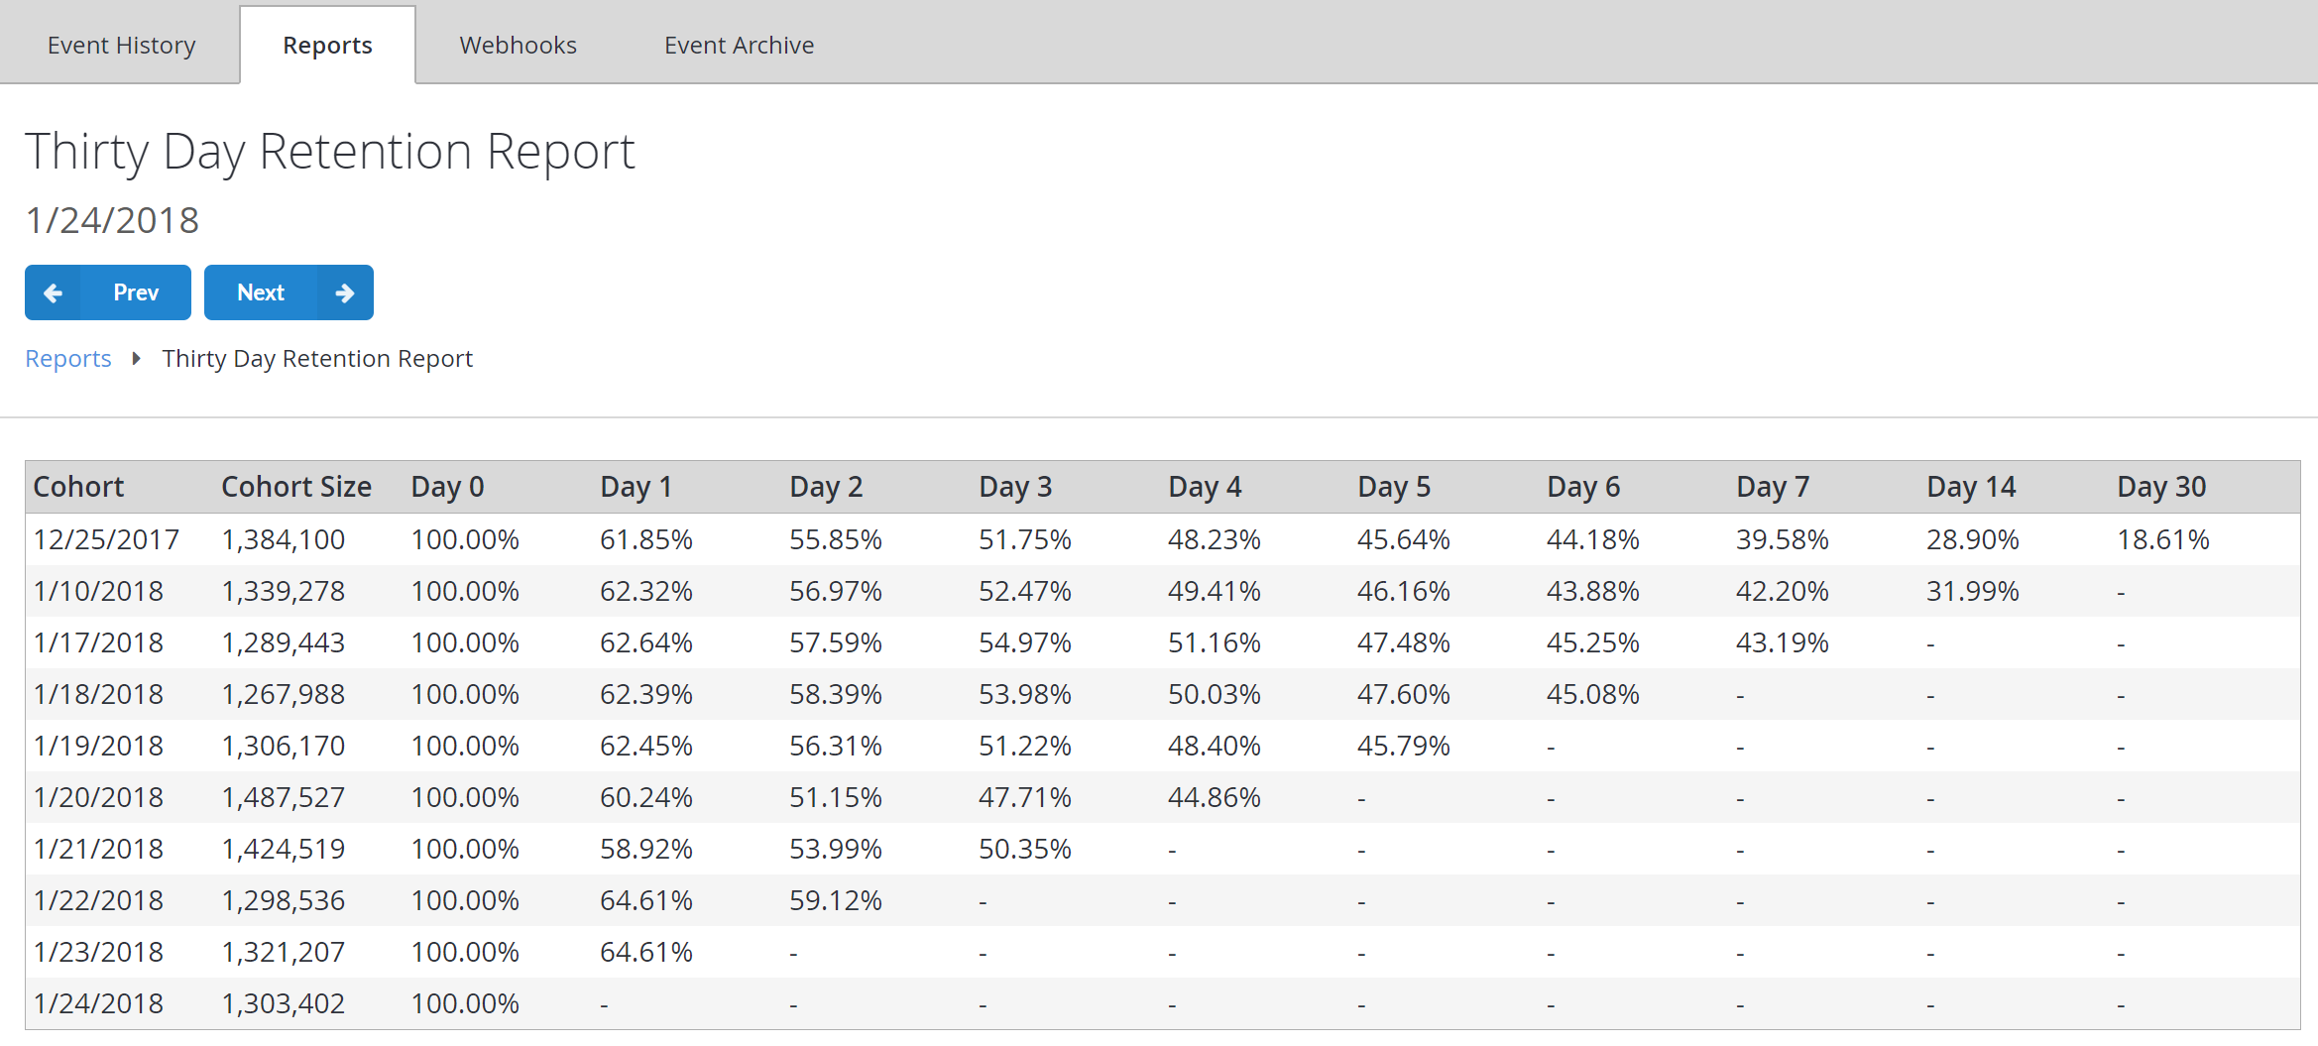Select the Reports tab
Screen dimensions: 2318x1046
coord(327,46)
